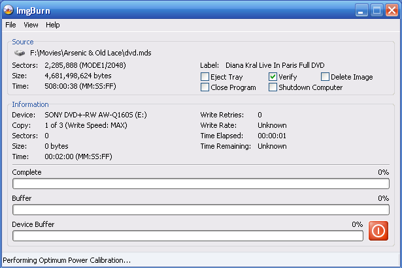
Task: Click the 0 bytes size value
Action: click(56, 146)
